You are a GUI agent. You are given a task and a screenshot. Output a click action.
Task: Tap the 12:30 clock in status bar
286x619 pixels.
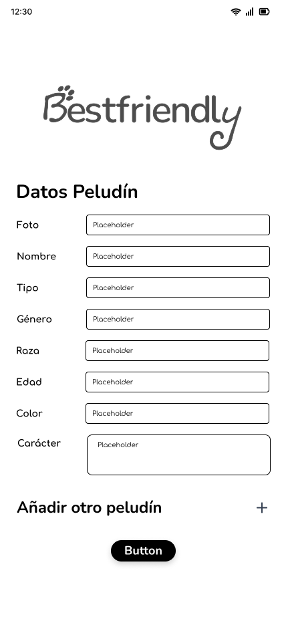pyautogui.click(x=21, y=12)
